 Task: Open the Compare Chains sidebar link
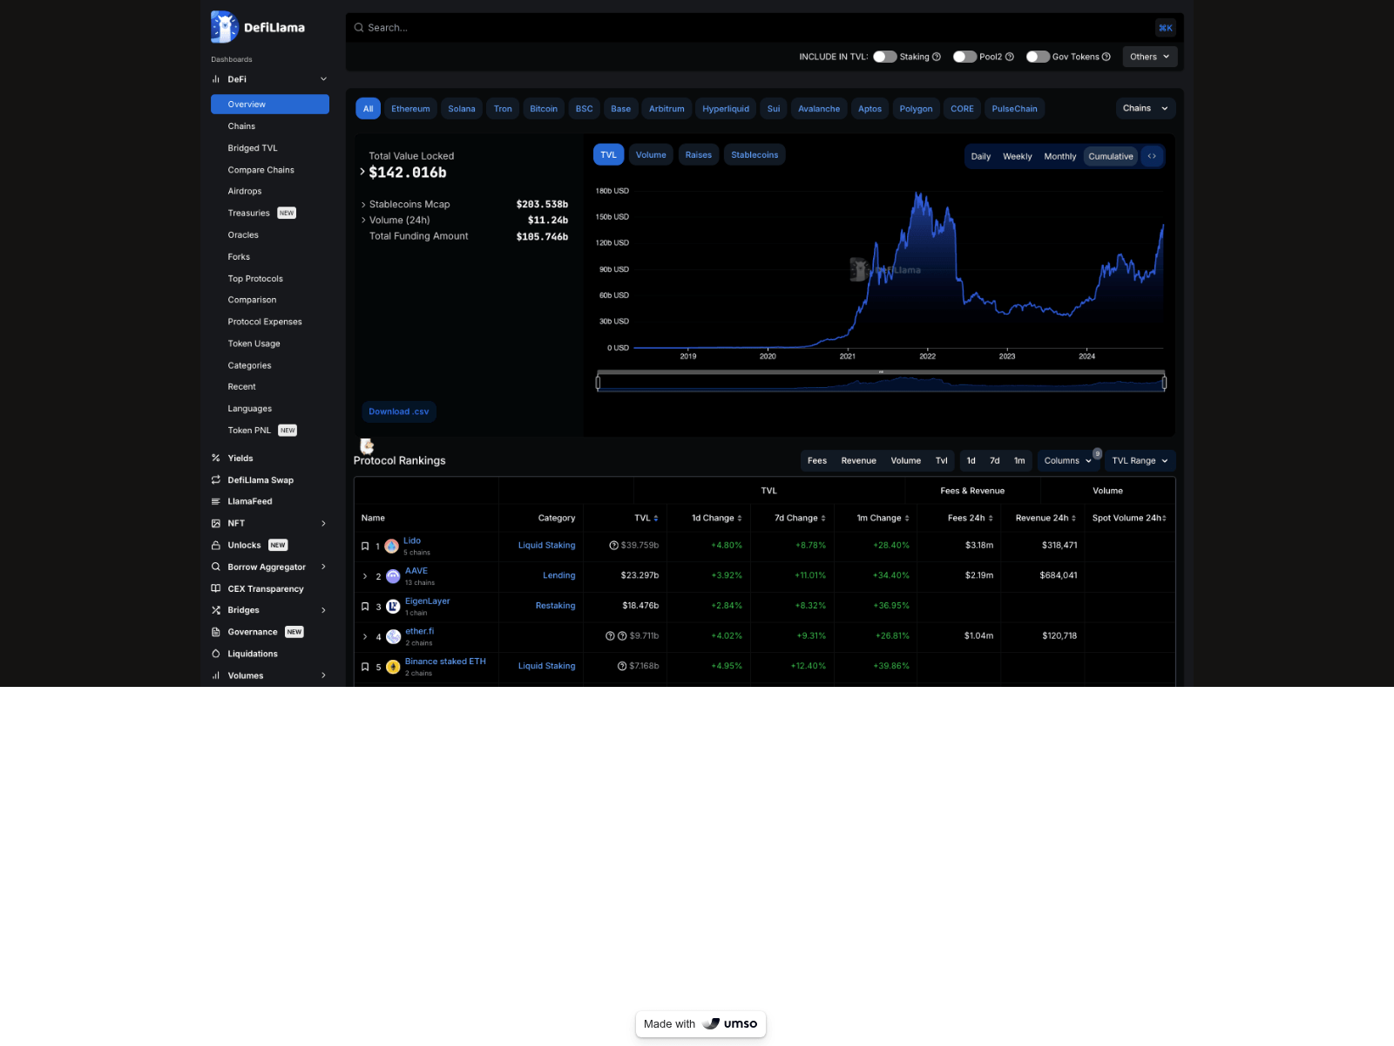pyautogui.click(x=261, y=170)
